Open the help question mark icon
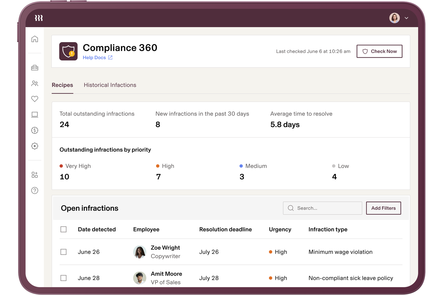The height and width of the screenshot is (295, 443). [35, 190]
